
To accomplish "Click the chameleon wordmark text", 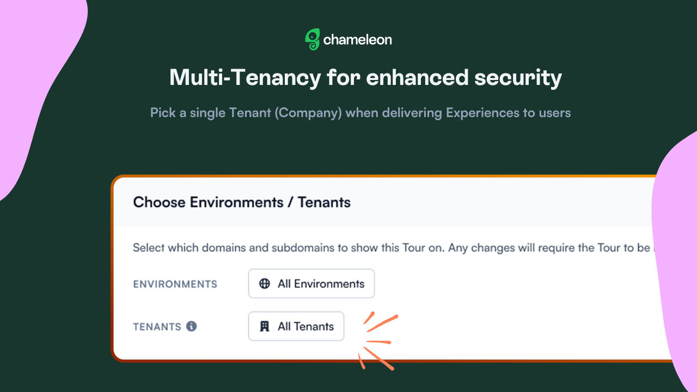I will [357, 40].
